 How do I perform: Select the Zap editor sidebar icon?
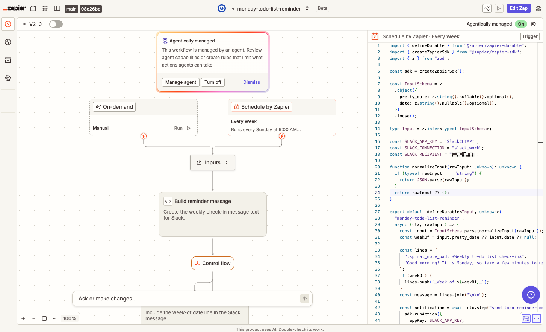(8, 24)
